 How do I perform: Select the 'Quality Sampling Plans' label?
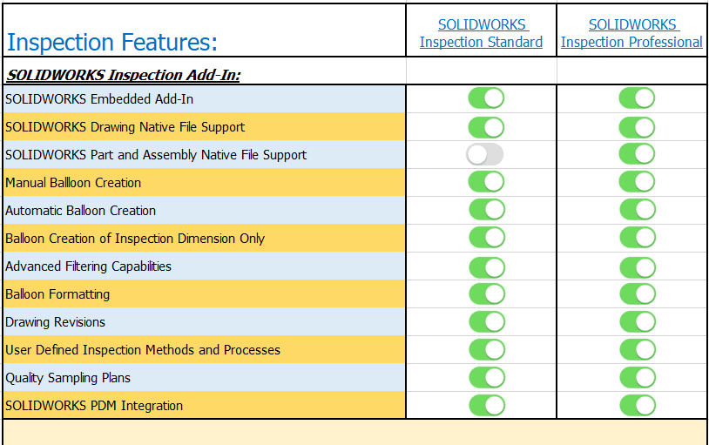pos(68,378)
